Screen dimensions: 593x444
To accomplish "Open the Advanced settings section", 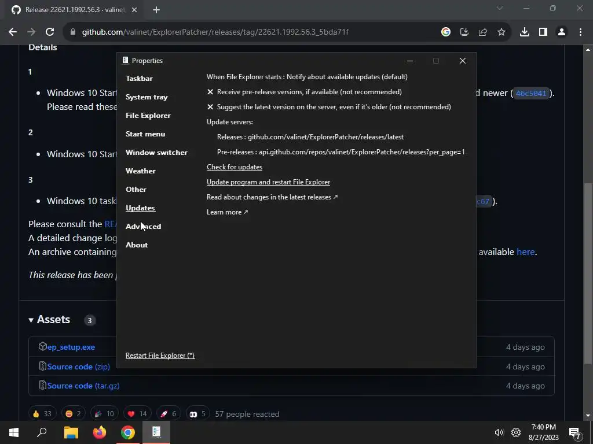I will point(144,227).
